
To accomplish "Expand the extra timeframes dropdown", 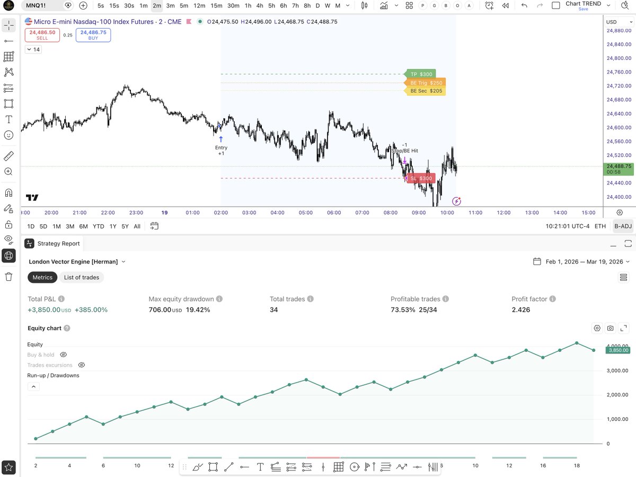I will click(x=347, y=6).
